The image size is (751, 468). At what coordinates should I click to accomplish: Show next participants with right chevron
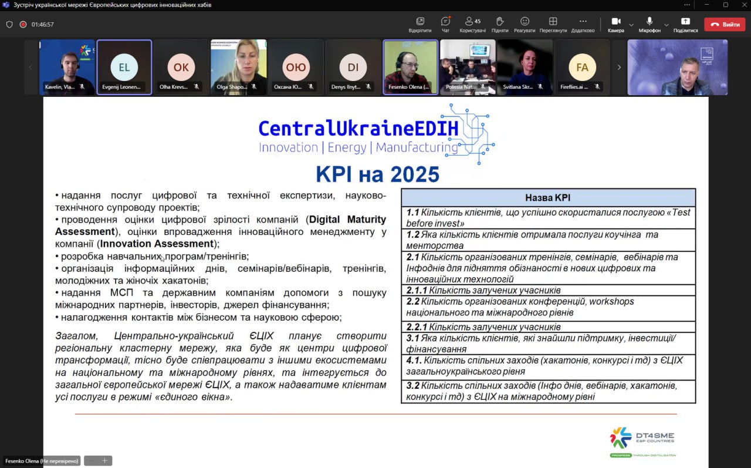tap(618, 68)
